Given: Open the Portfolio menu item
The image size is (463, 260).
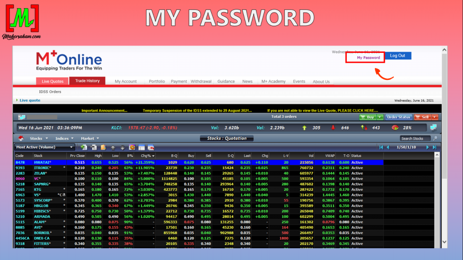Looking at the screenshot, I should click(157, 82).
